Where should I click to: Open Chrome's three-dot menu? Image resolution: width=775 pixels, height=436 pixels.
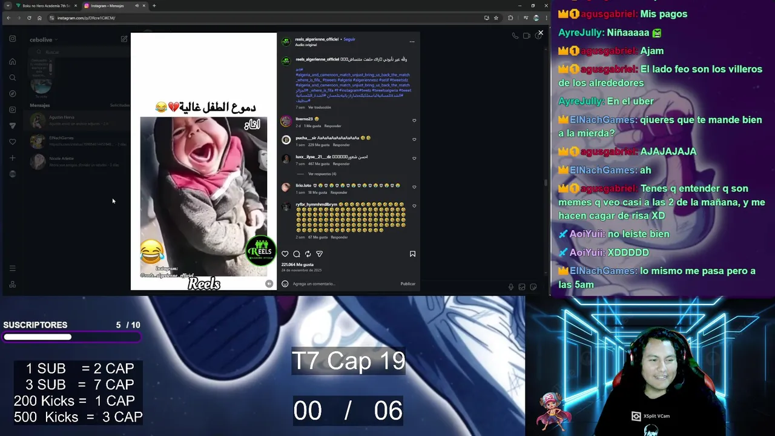(546, 18)
